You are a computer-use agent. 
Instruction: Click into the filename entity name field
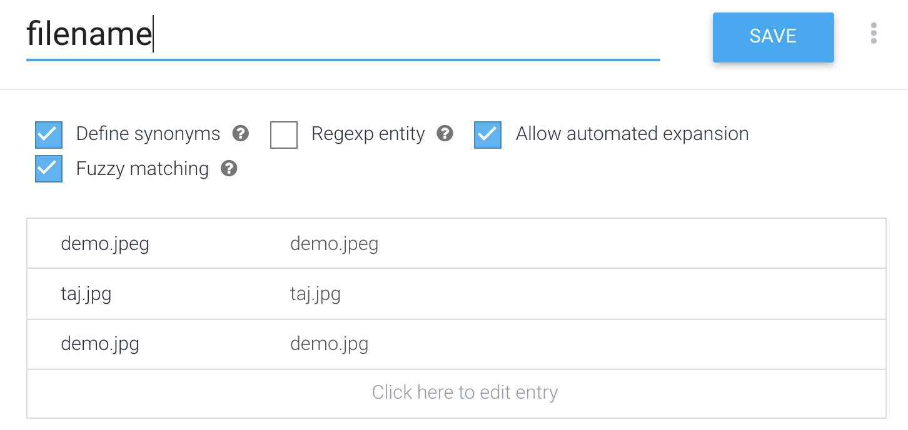[x=343, y=35]
